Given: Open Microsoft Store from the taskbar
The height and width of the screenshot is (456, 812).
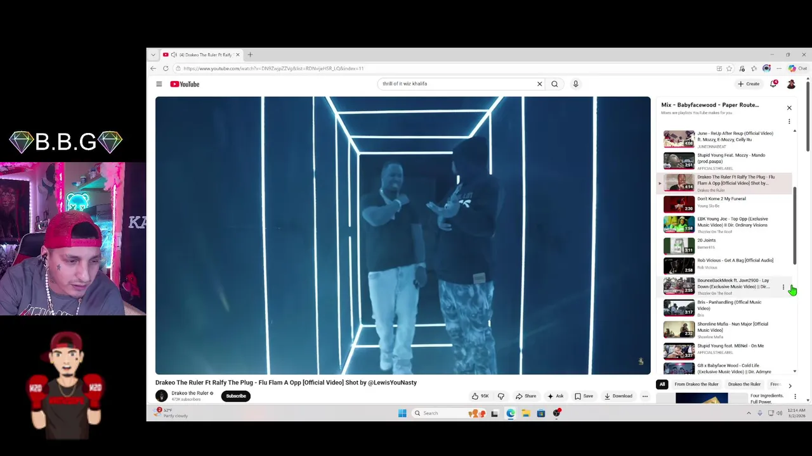Looking at the screenshot, I should coord(541,413).
